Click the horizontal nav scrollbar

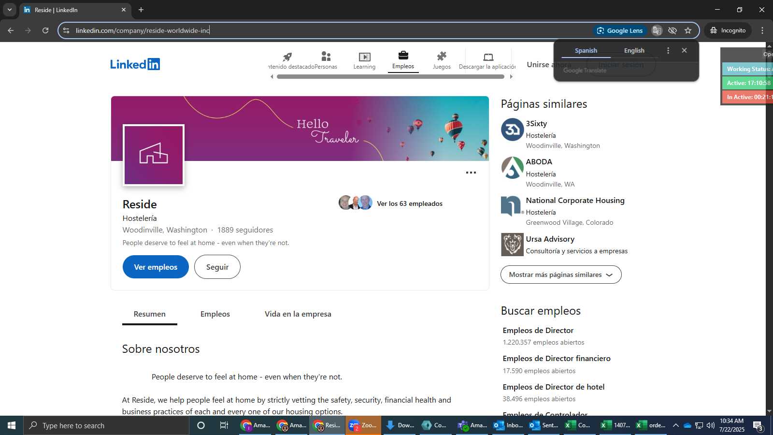coord(390,76)
